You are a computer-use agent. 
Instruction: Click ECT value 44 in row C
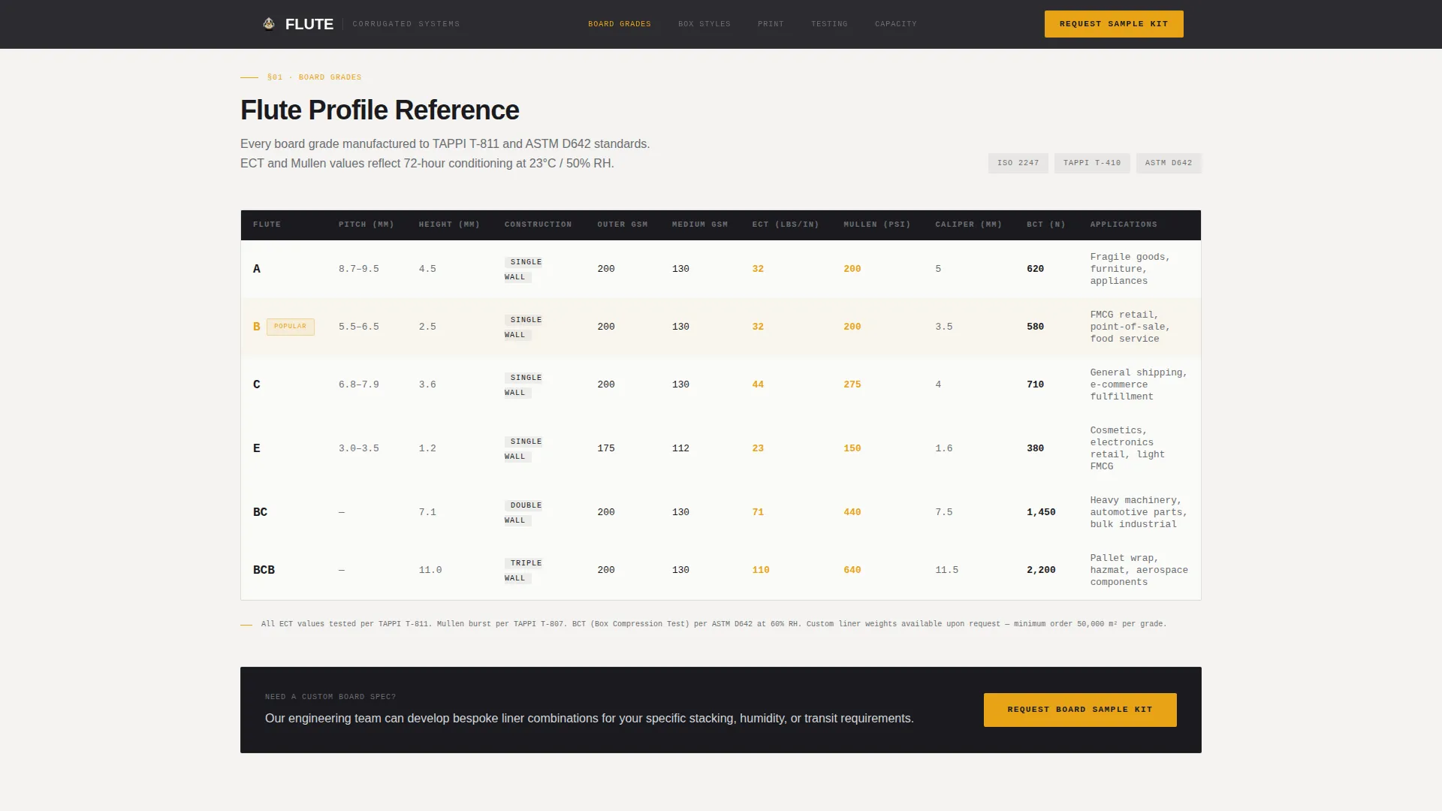758,384
